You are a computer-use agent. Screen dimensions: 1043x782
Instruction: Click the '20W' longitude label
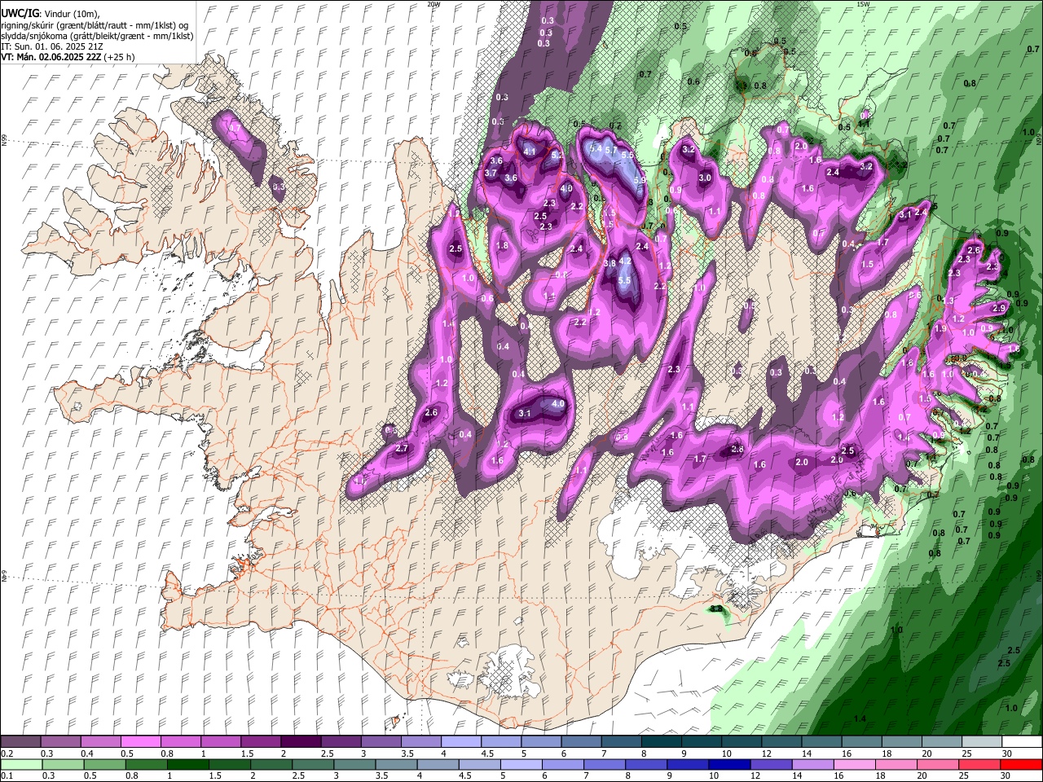point(434,4)
